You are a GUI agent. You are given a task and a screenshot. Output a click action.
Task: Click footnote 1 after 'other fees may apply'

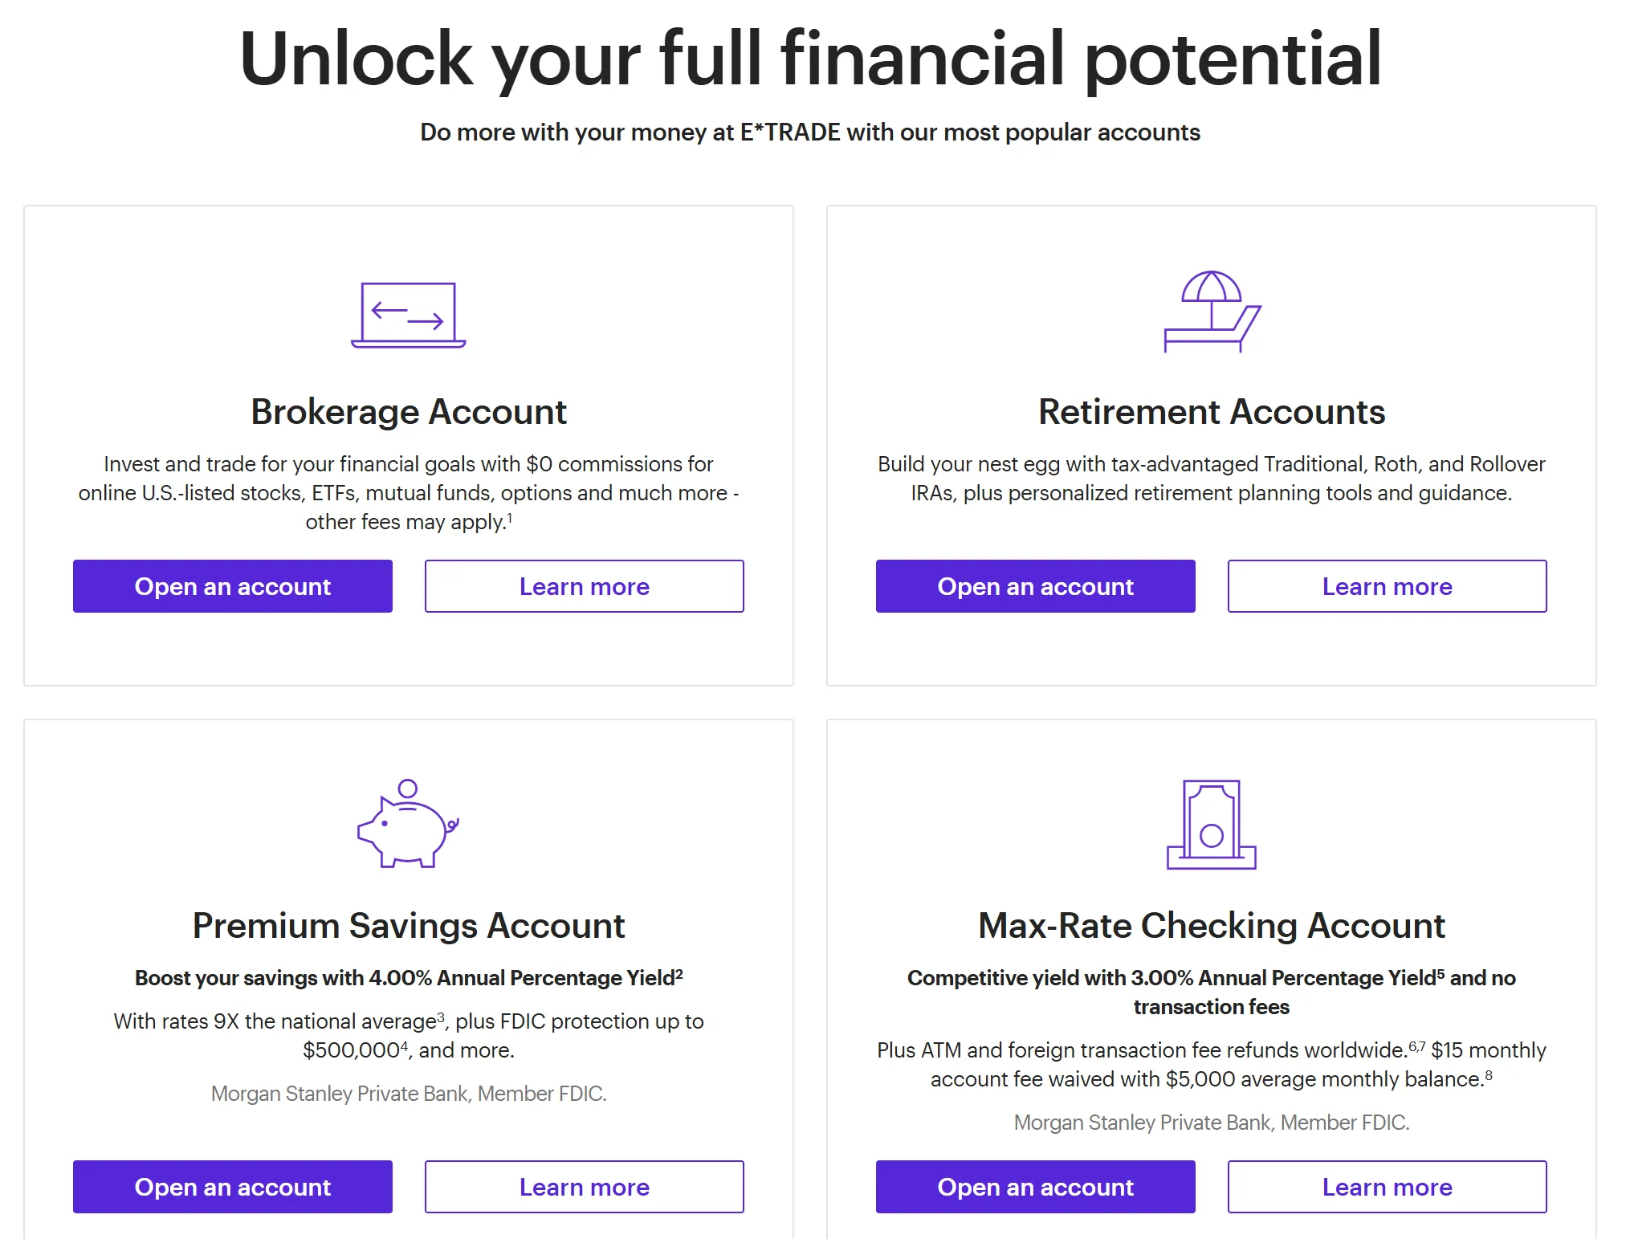510,518
